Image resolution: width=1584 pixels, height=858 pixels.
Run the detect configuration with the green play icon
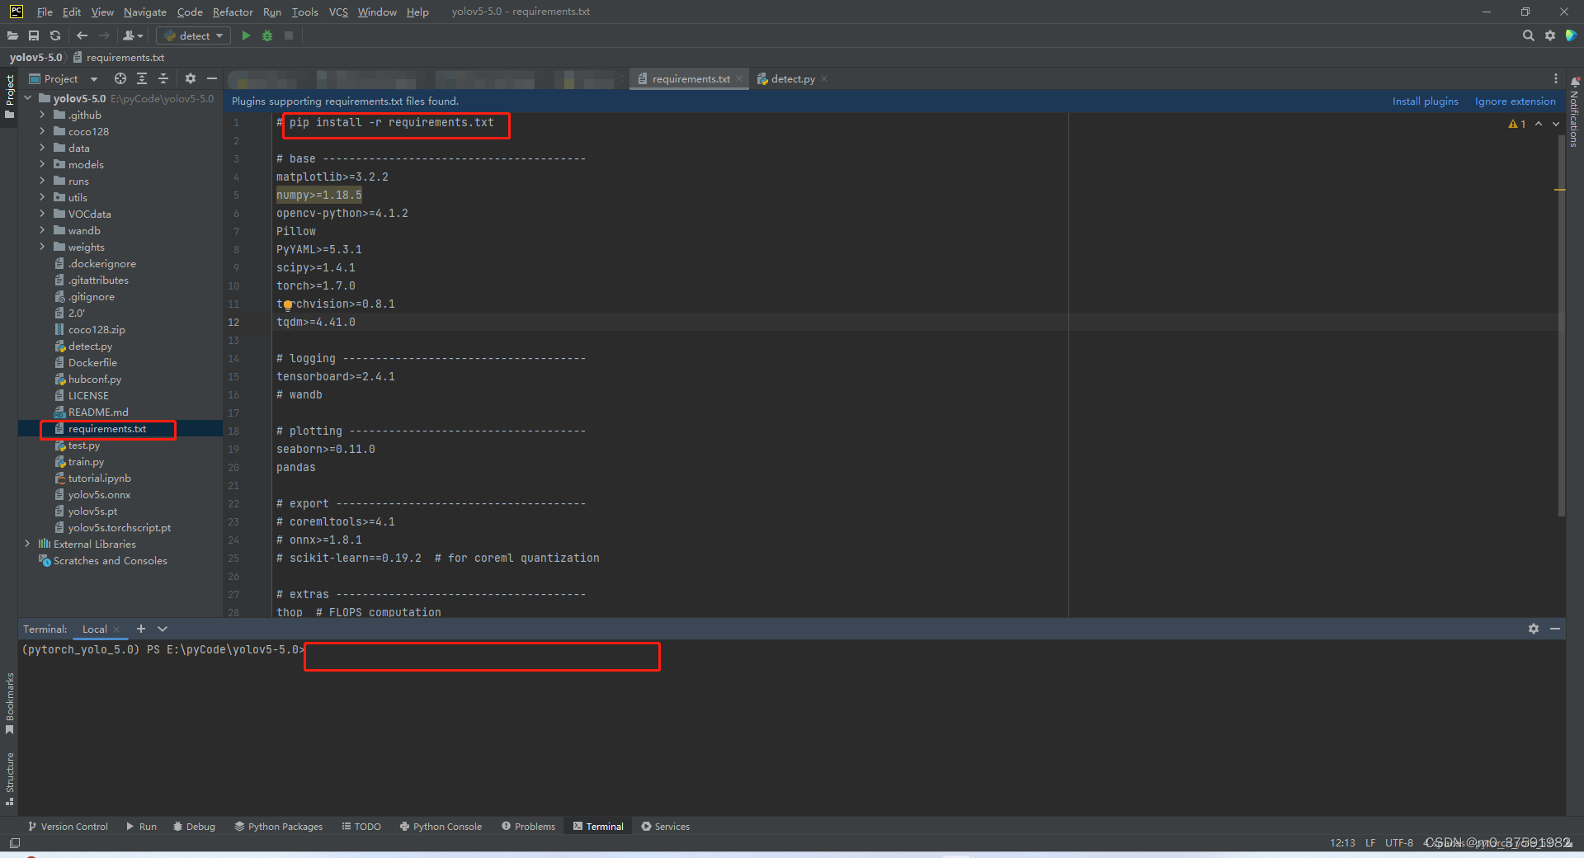pyautogui.click(x=246, y=35)
